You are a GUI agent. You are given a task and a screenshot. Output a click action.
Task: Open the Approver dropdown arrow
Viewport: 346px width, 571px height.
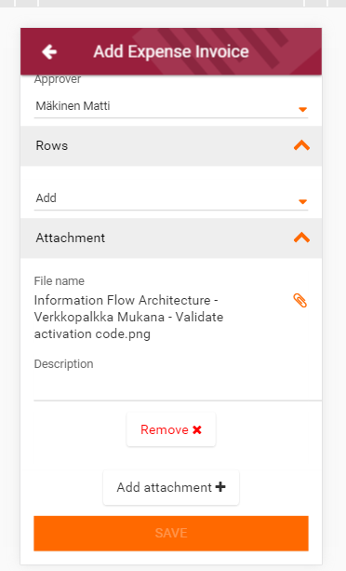(x=303, y=109)
